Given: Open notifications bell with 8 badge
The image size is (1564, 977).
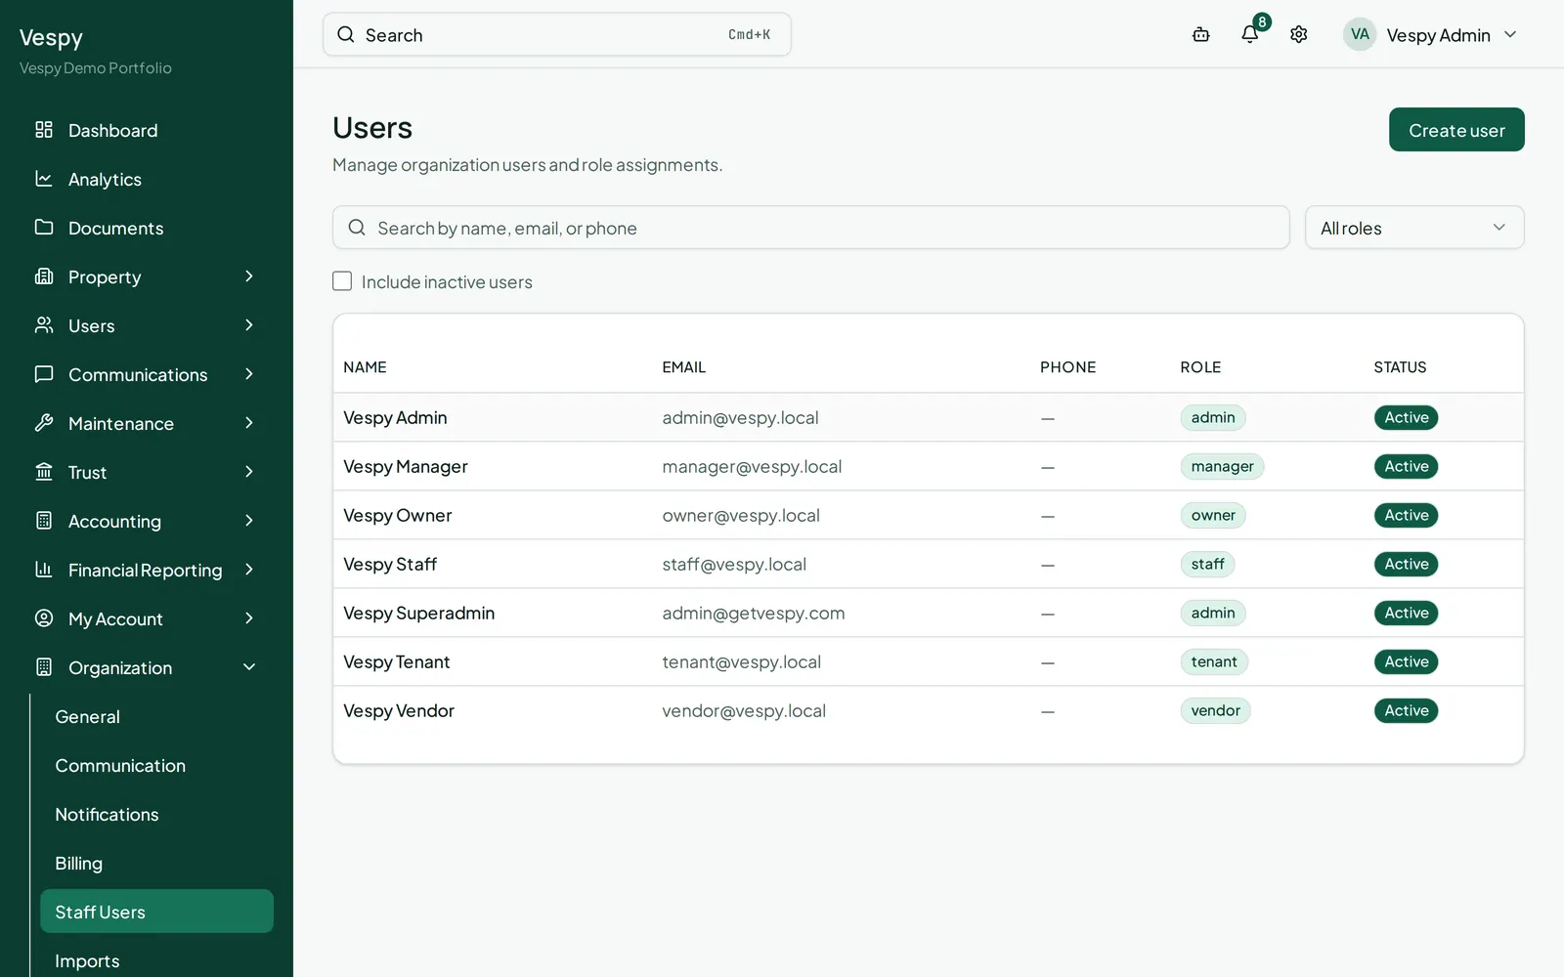Looking at the screenshot, I should pos(1250,34).
